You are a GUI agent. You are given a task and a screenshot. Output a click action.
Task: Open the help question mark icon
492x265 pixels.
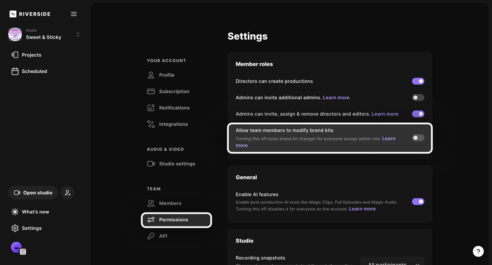(478, 251)
